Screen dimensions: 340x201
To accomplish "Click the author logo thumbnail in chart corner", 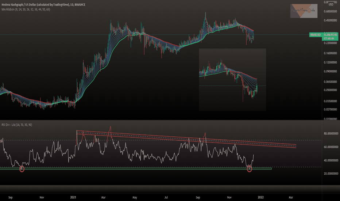I will click(x=304, y=11).
